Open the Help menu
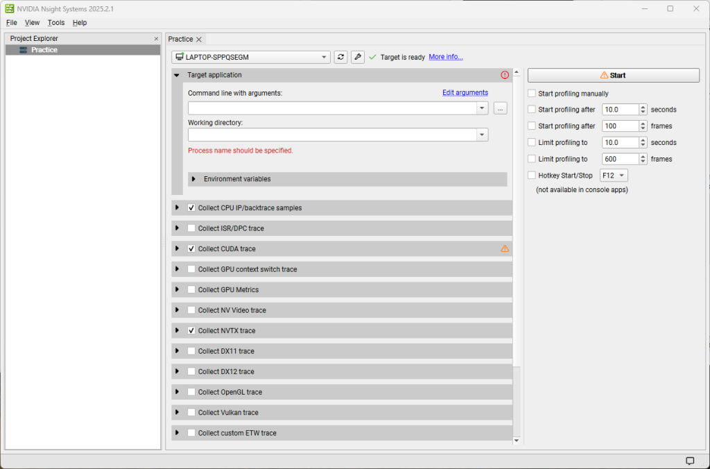This screenshot has height=469, width=710. pyautogui.click(x=80, y=23)
